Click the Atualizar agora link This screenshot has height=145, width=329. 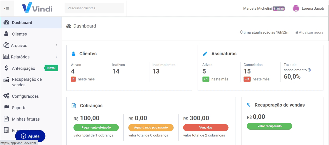pos(309,32)
